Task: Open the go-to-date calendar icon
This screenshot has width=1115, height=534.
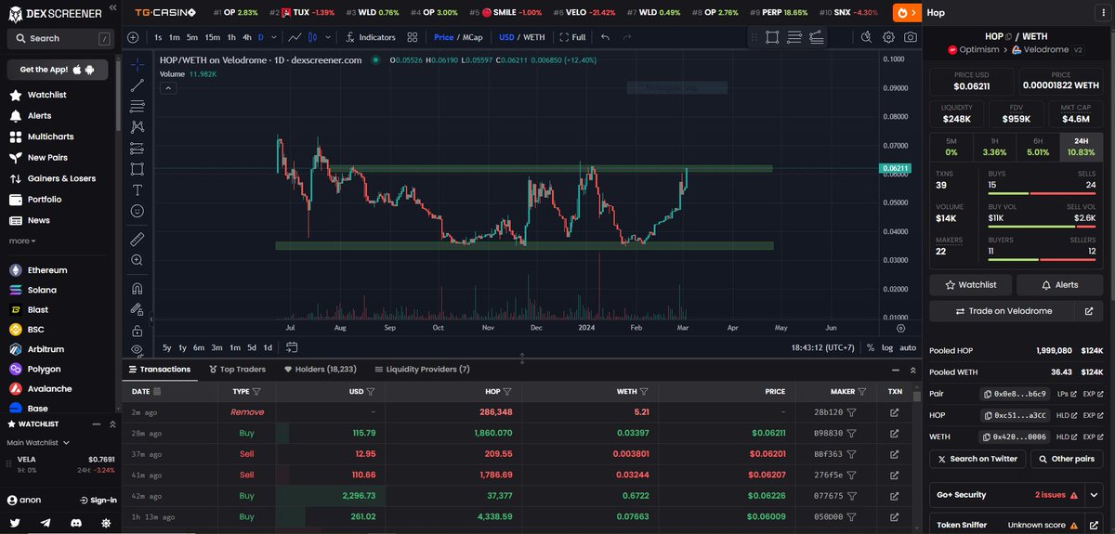Action: tap(292, 347)
